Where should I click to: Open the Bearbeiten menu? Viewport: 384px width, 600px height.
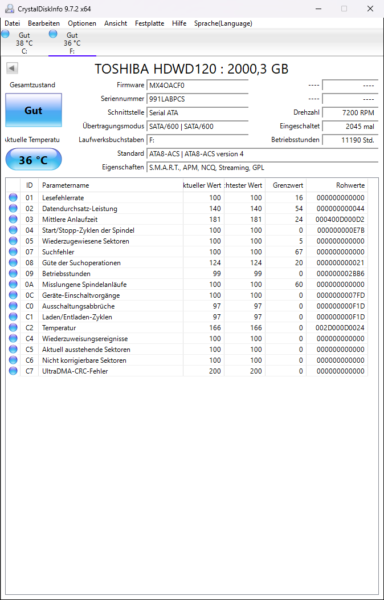click(44, 23)
